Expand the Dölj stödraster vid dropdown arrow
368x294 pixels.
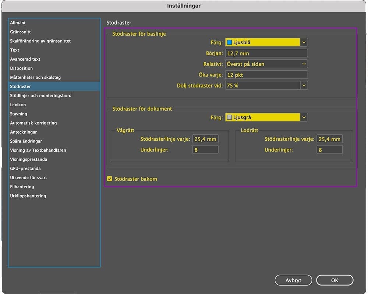point(304,86)
